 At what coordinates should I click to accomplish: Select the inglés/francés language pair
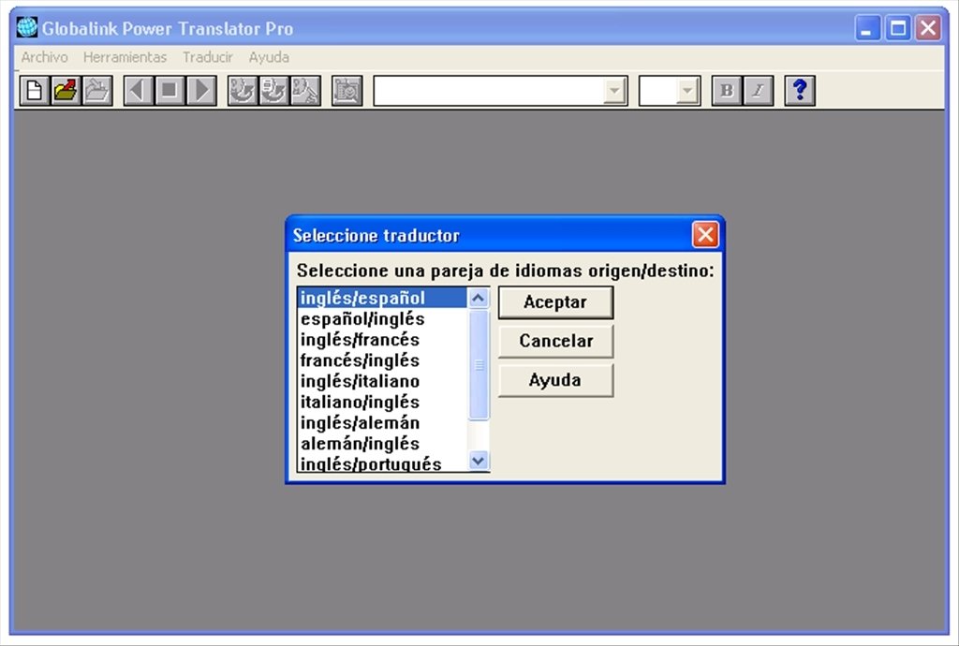(x=383, y=340)
